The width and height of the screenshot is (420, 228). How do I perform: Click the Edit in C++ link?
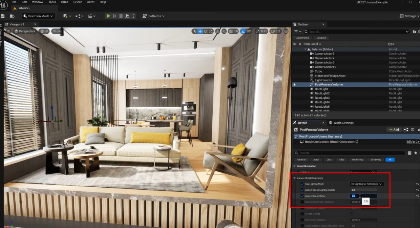(412, 142)
